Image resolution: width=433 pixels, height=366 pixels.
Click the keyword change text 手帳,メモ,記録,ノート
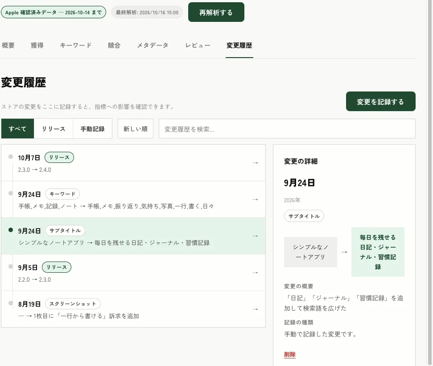click(x=116, y=206)
